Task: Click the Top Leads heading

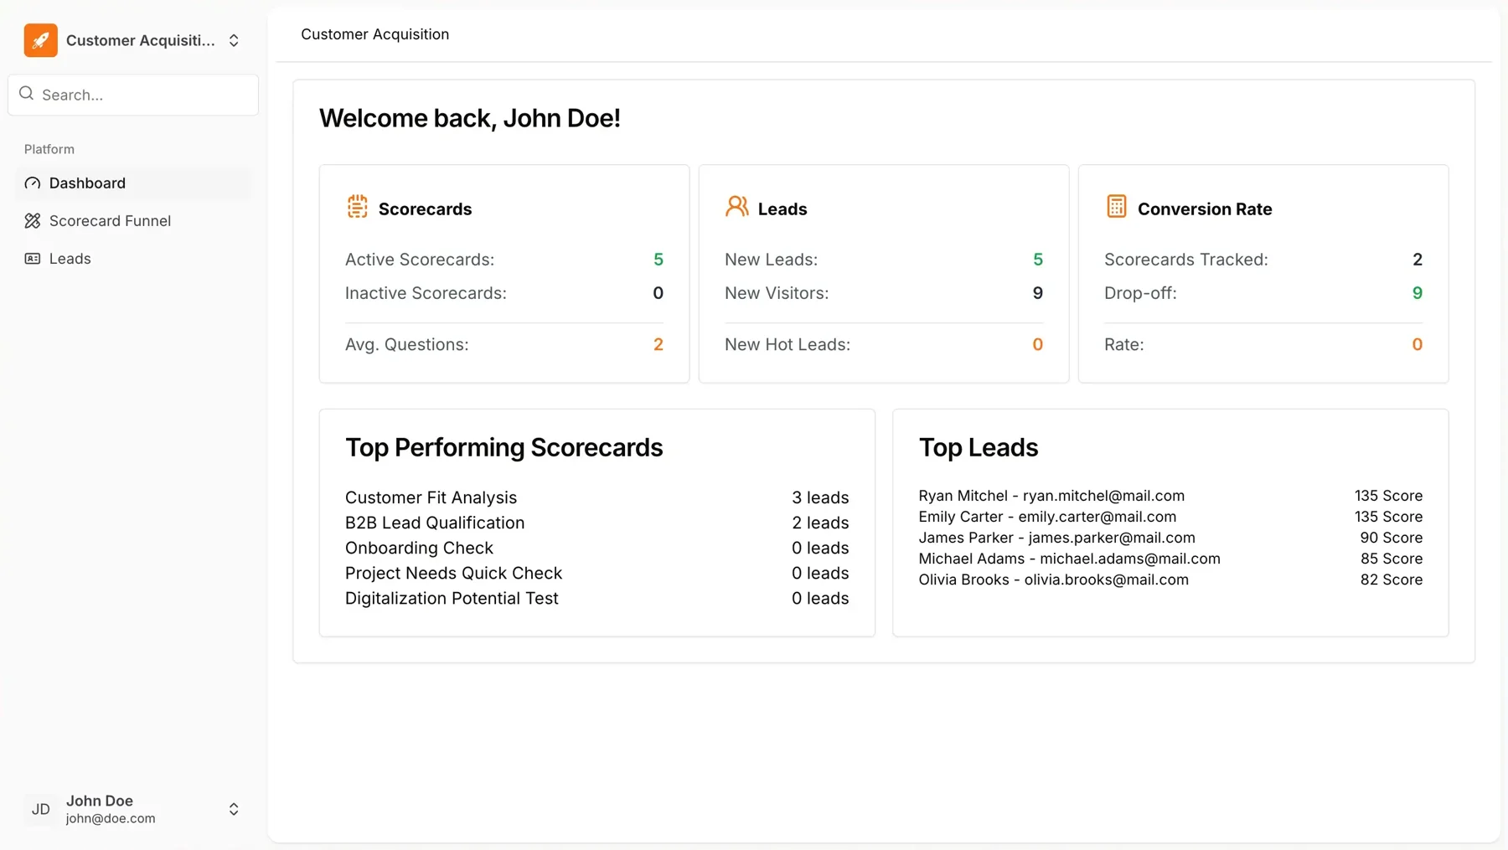Action: click(979, 447)
